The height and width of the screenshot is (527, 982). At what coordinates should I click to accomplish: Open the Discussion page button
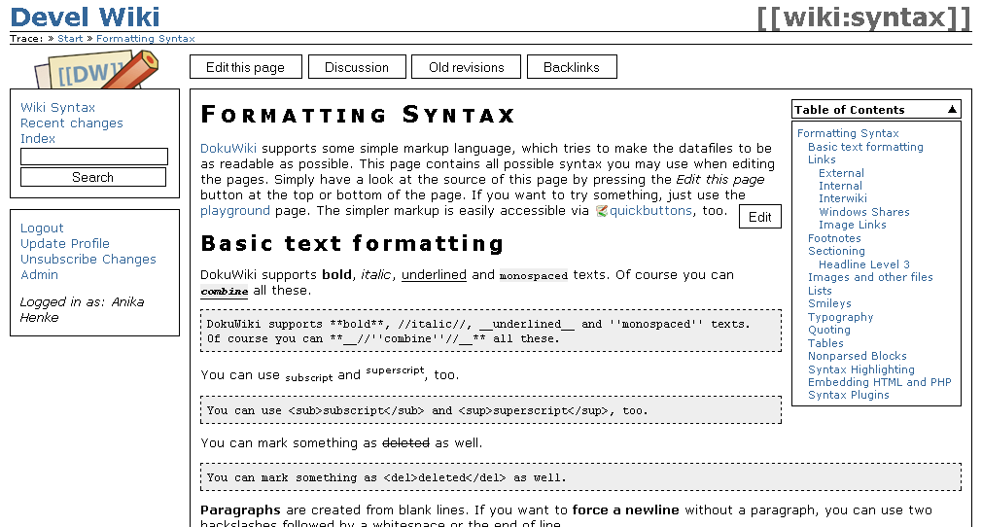point(357,67)
